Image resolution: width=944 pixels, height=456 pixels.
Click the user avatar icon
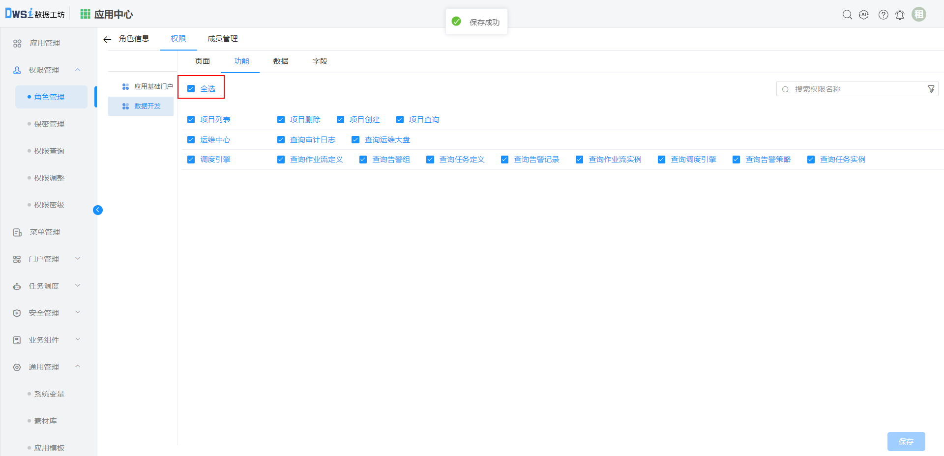(x=918, y=14)
